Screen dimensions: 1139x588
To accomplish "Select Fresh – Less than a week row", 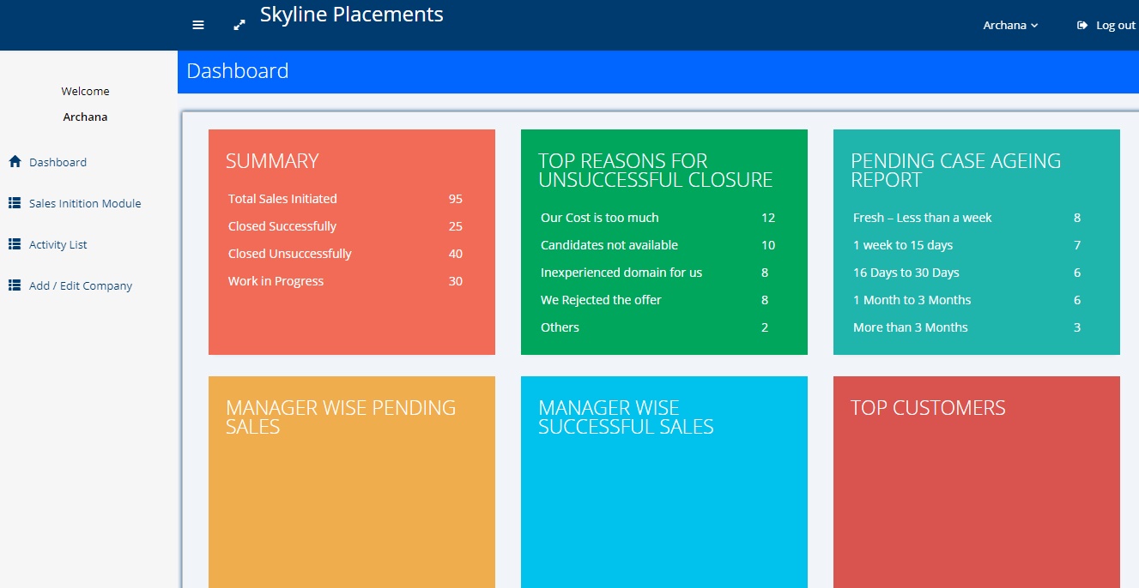I will [x=971, y=218].
